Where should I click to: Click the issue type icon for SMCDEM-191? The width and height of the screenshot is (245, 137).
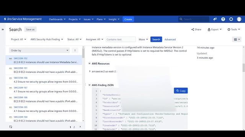[10, 68]
